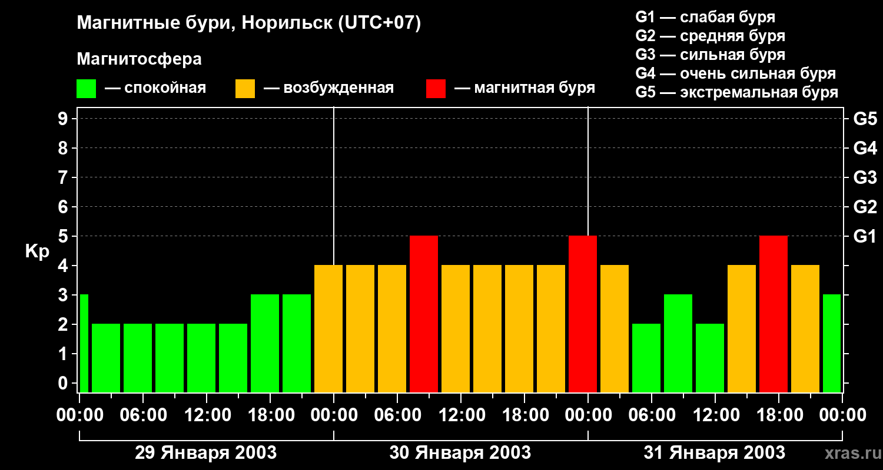
Task: Click the «G5 — экстремальная буря» line
Action: click(736, 92)
